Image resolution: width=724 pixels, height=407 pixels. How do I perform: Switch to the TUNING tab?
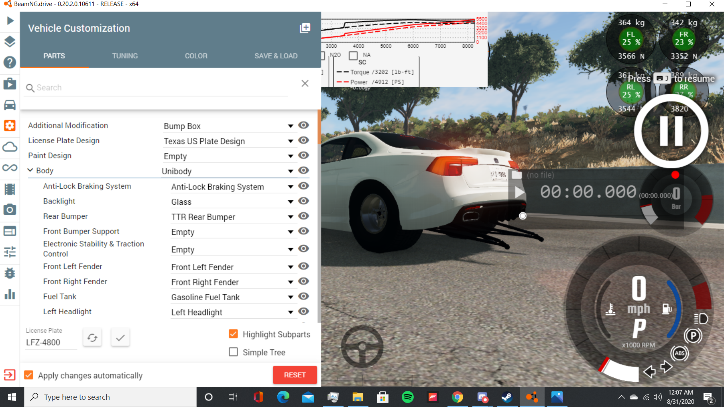[125, 56]
